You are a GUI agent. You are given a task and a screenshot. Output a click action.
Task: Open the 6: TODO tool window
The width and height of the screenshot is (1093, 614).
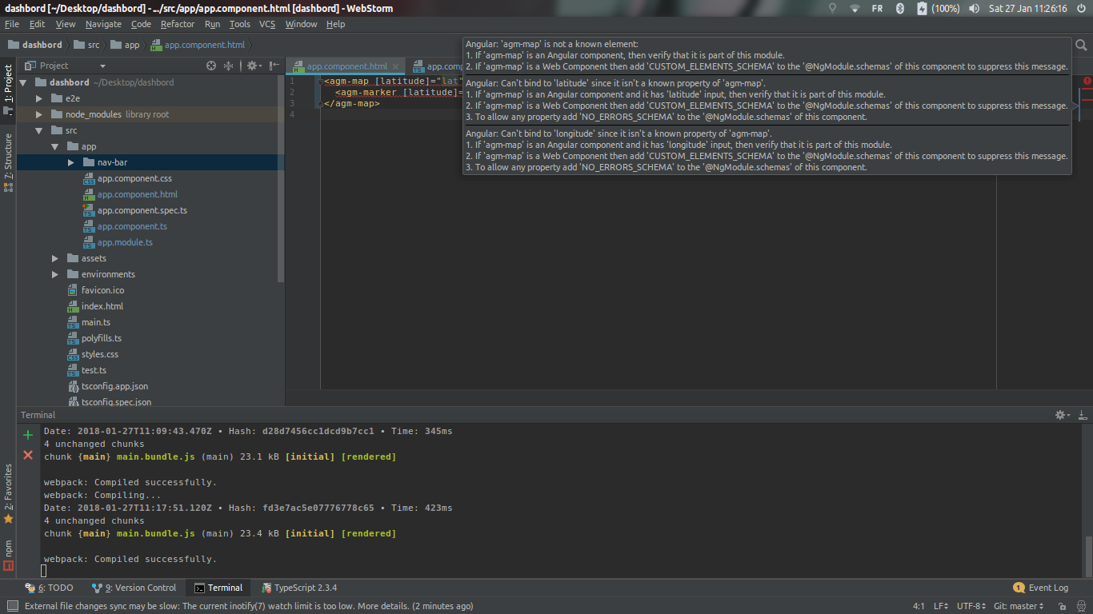(49, 588)
